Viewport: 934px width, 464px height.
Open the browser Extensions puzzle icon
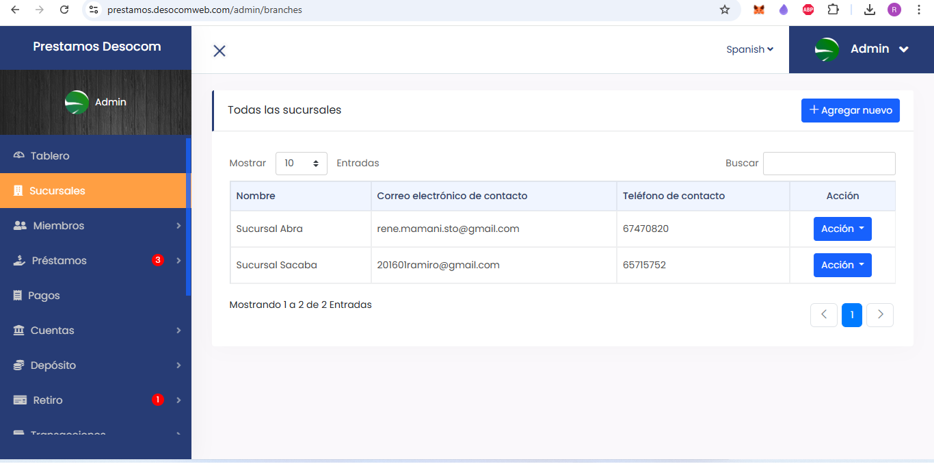(x=833, y=10)
